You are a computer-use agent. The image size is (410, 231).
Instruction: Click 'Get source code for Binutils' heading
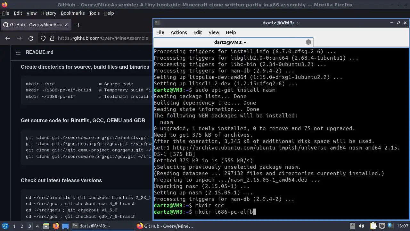pos(83,120)
